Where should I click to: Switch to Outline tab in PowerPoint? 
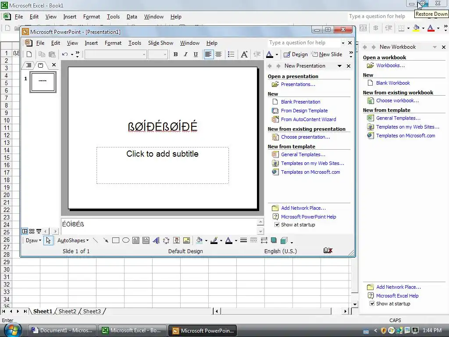[x=29, y=65]
